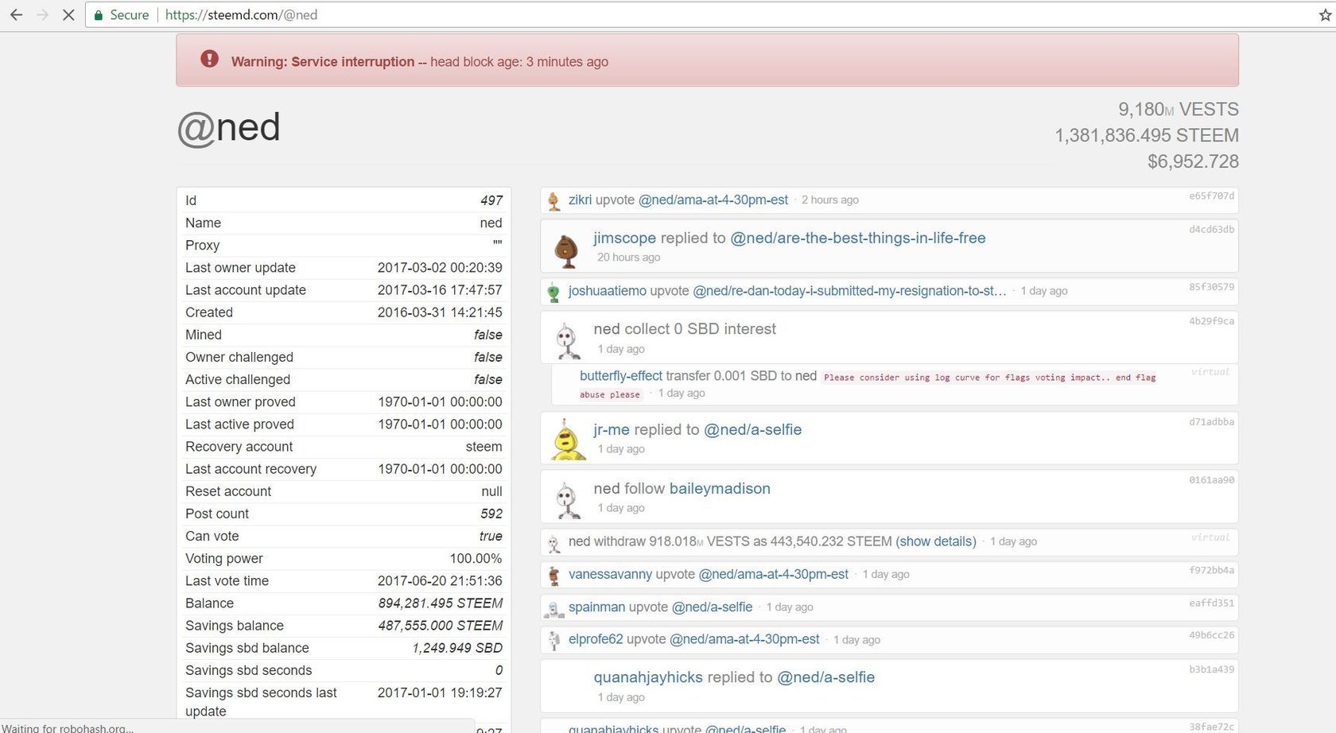Viewport: 1336px width, 733px height.
Task: Open transaction hash b3b1a439
Action: point(1212,669)
